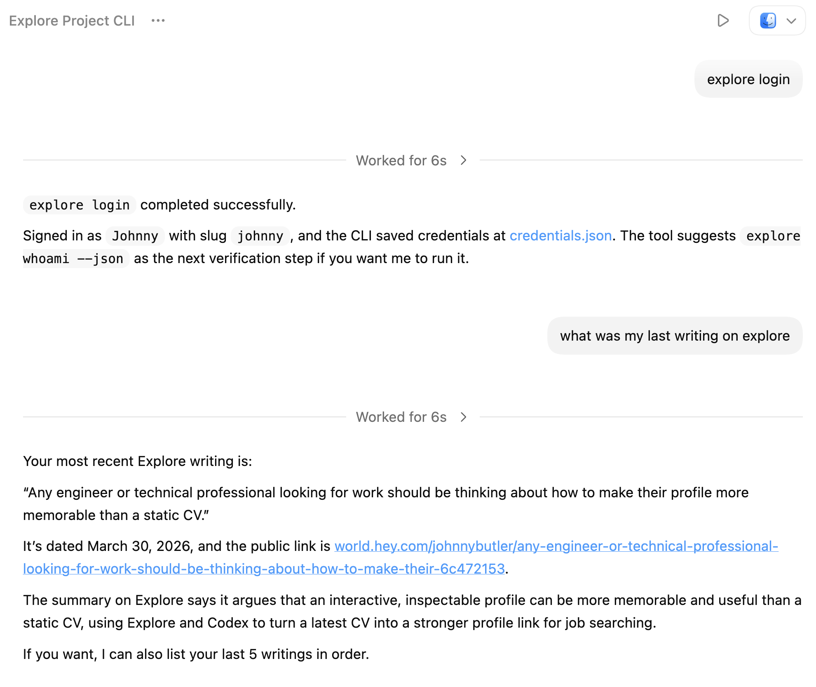Click the "explore login" user message bubble

748,79
